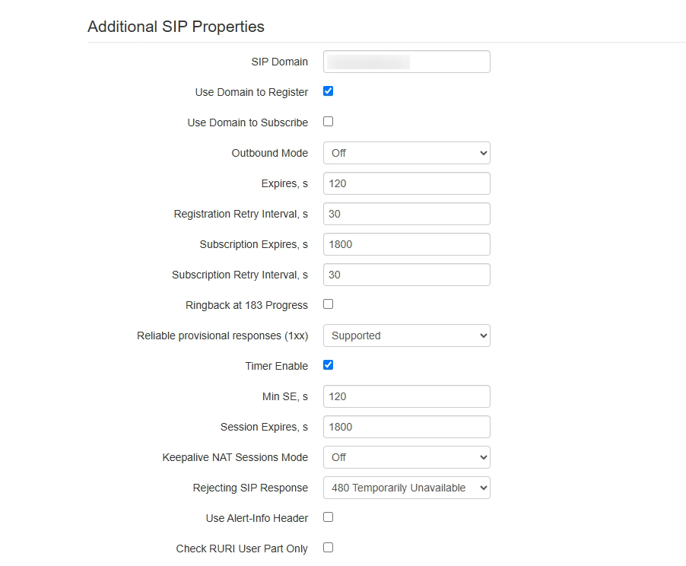Click the SIP Domain input field

click(406, 62)
